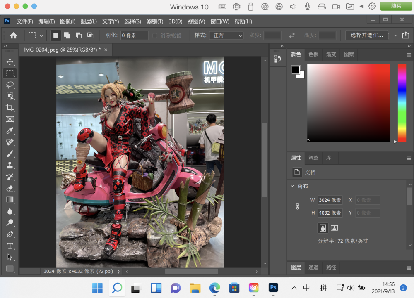Click the 选择并遮住 button
The image size is (414, 298).
pos(367,35)
